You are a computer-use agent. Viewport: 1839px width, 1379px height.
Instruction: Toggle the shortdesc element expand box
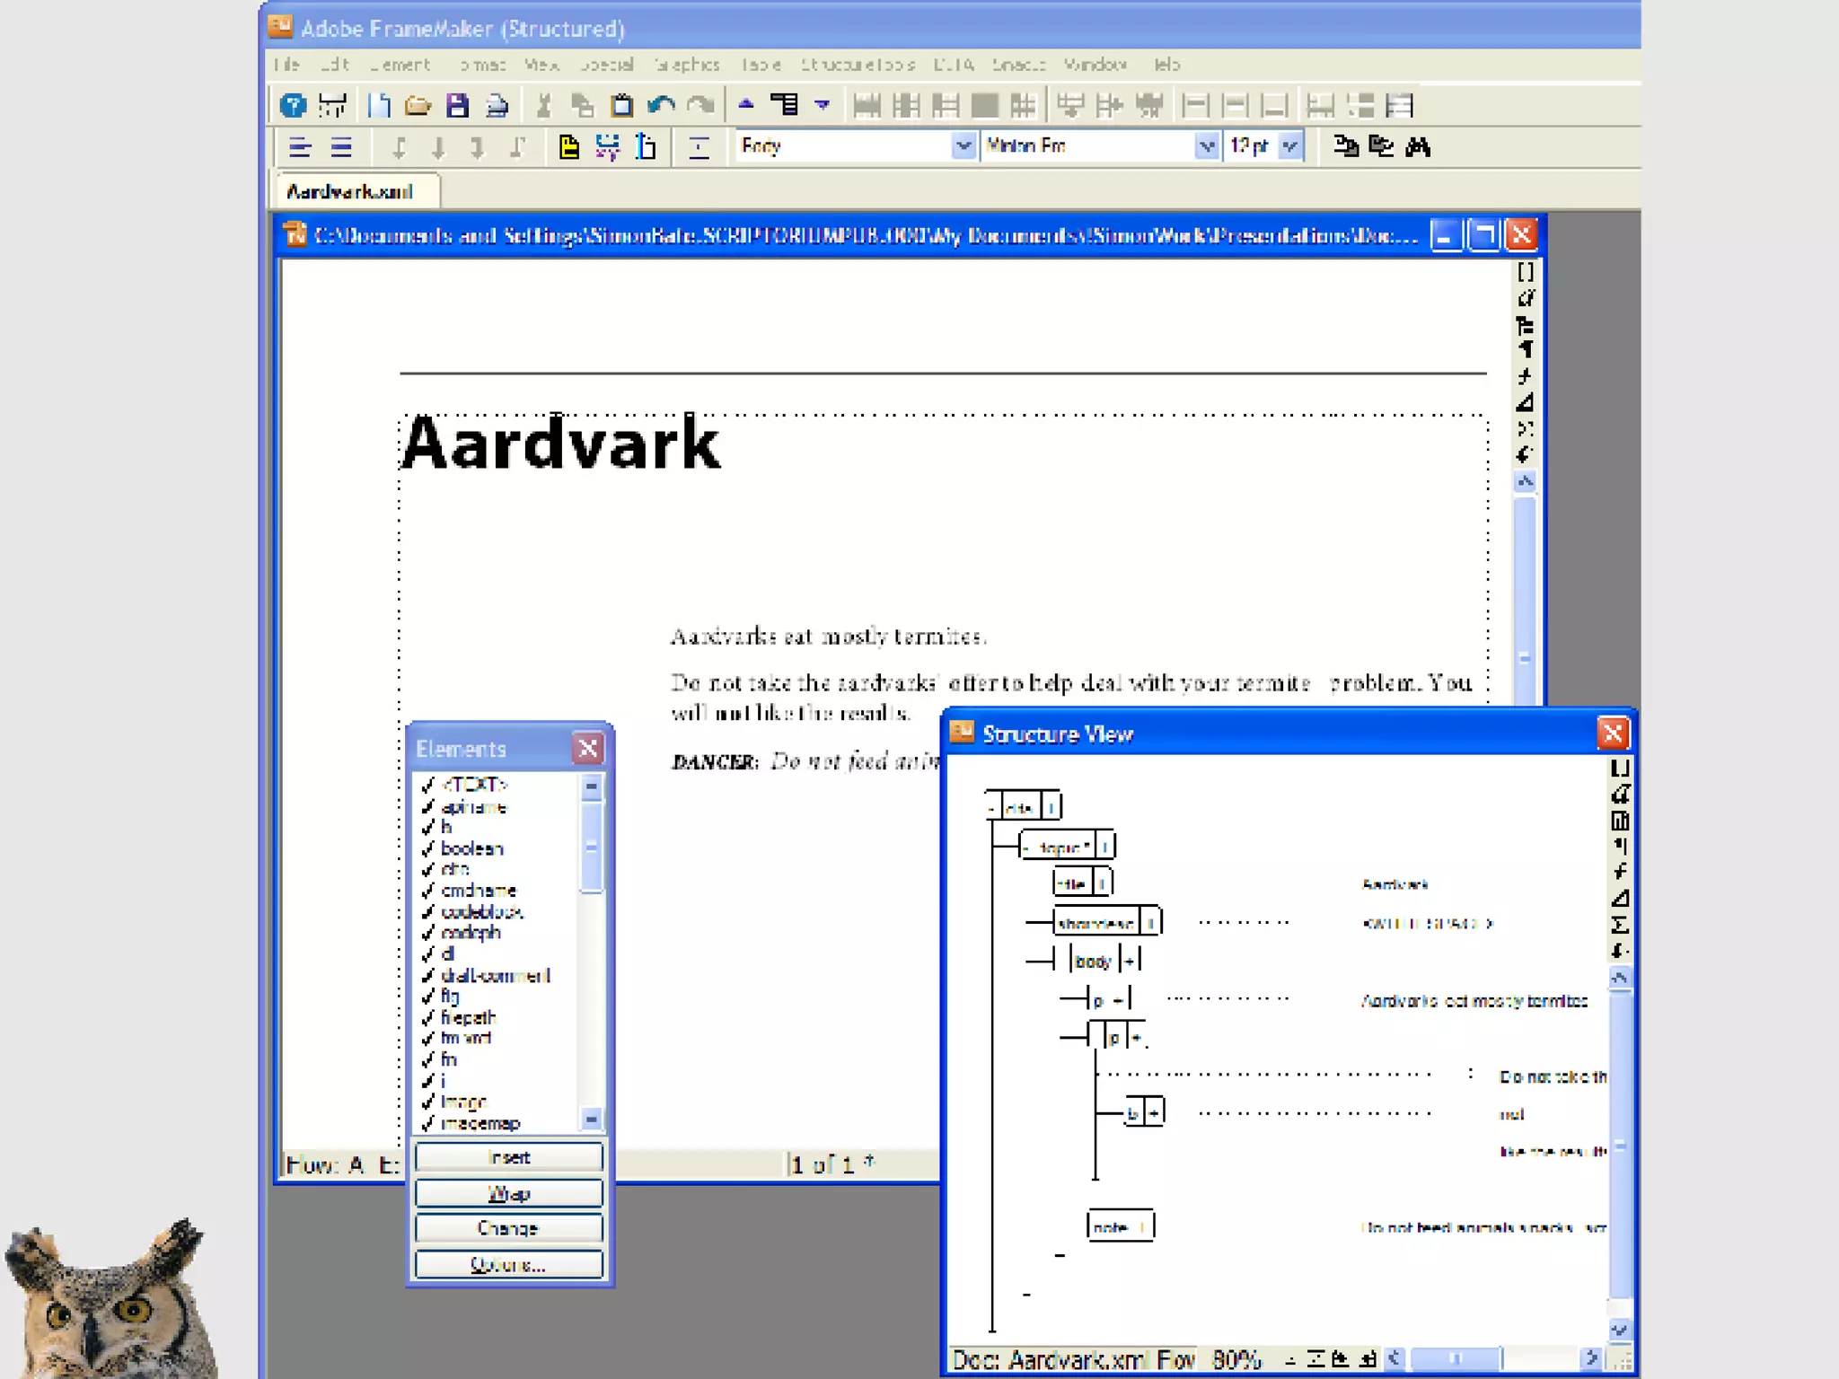pos(1150,922)
